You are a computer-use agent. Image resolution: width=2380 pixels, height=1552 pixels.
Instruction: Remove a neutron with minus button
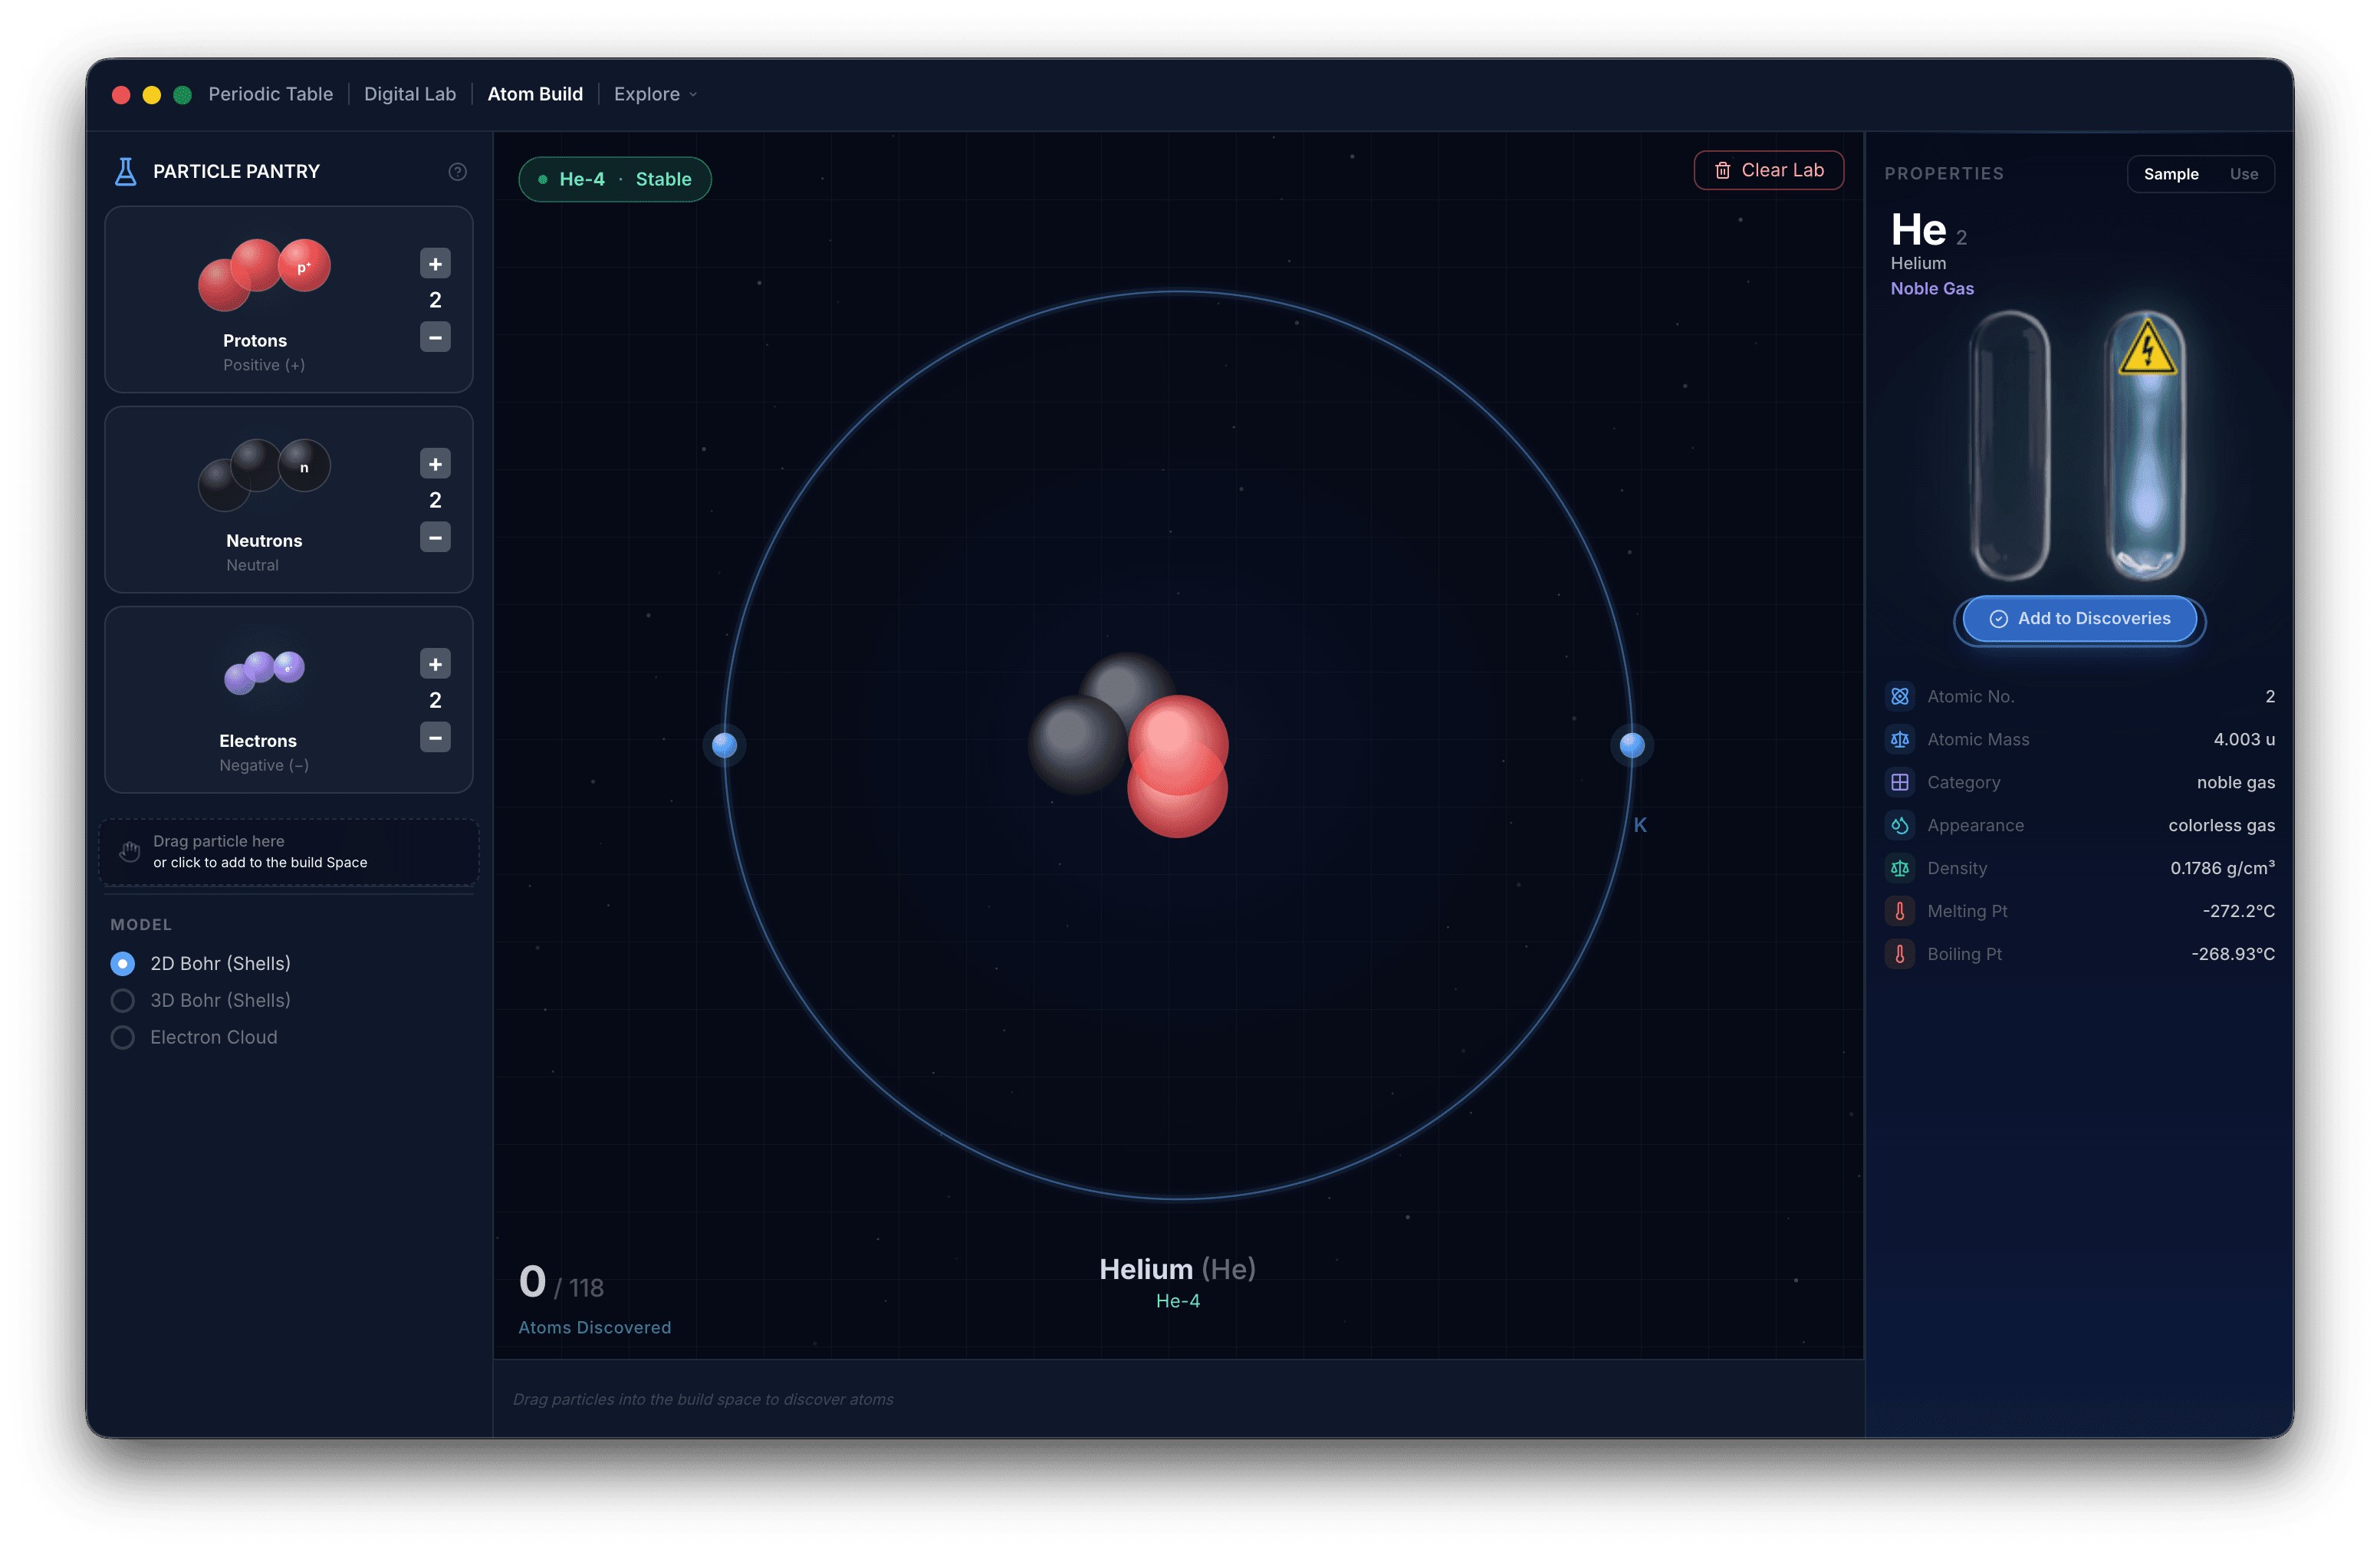435,537
